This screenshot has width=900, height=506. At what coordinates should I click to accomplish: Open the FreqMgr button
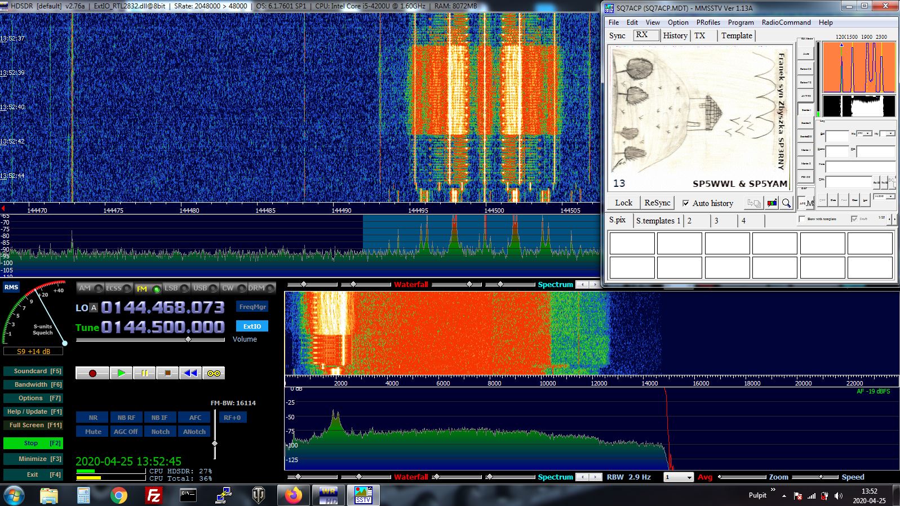click(x=252, y=307)
